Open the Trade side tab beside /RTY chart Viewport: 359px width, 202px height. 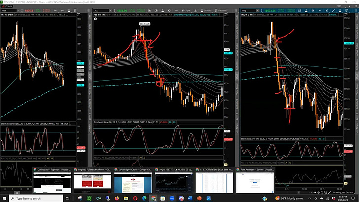click(x=90, y=17)
